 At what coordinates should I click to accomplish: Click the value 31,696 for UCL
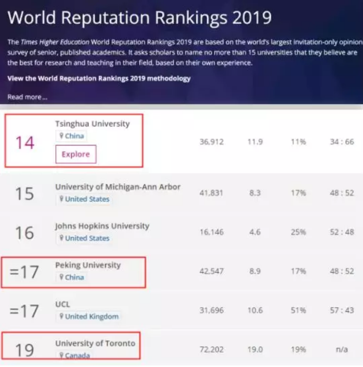point(212,310)
